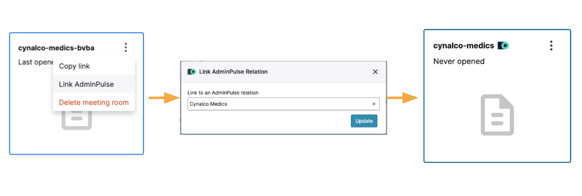Click the document icon in the cynalco-medics card
This screenshot has width=582, height=196.
point(497,115)
